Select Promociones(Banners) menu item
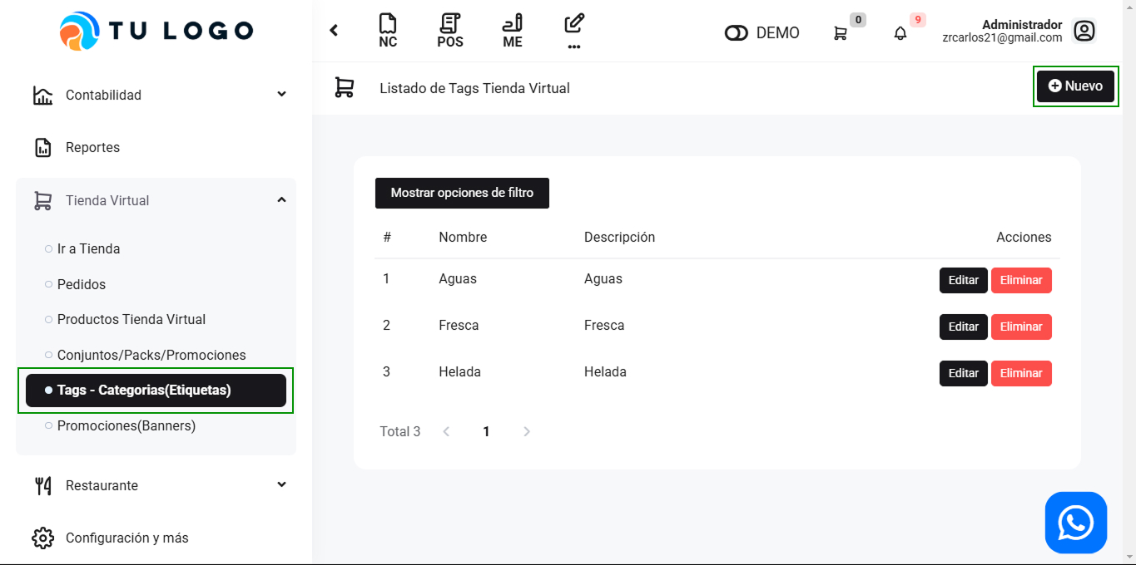Image resolution: width=1136 pixels, height=565 pixels. [126, 425]
